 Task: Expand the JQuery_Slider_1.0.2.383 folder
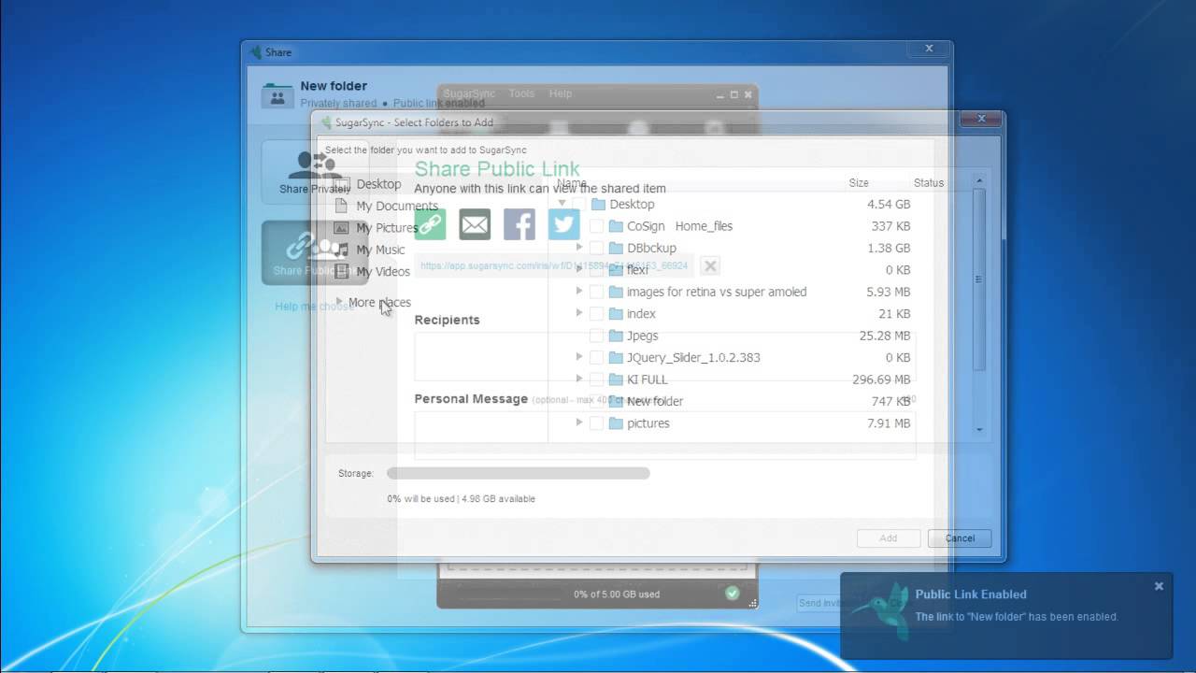tap(579, 357)
